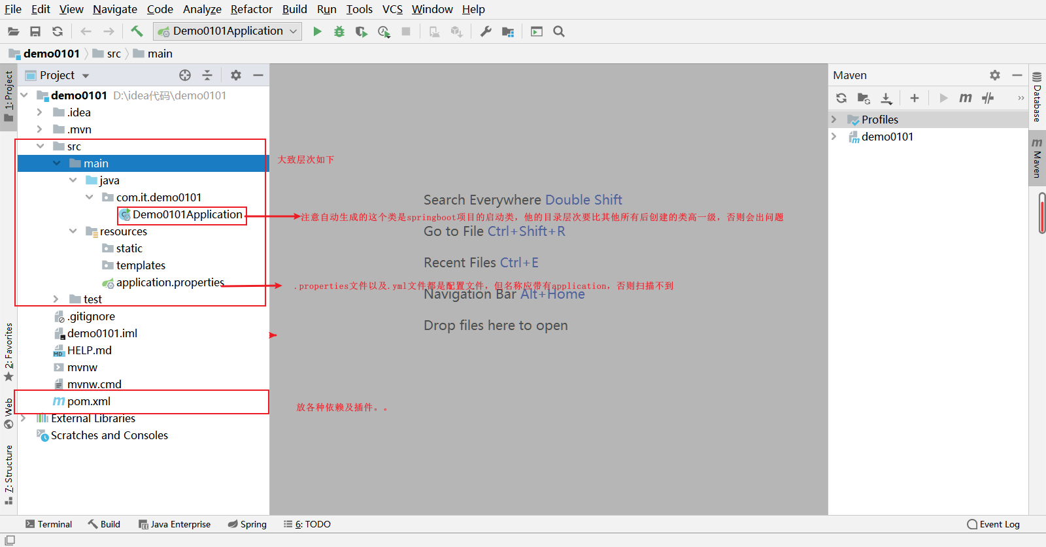The height and width of the screenshot is (547, 1046).
Task: Click Locate/Scroll from Source target icon
Action: point(185,75)
